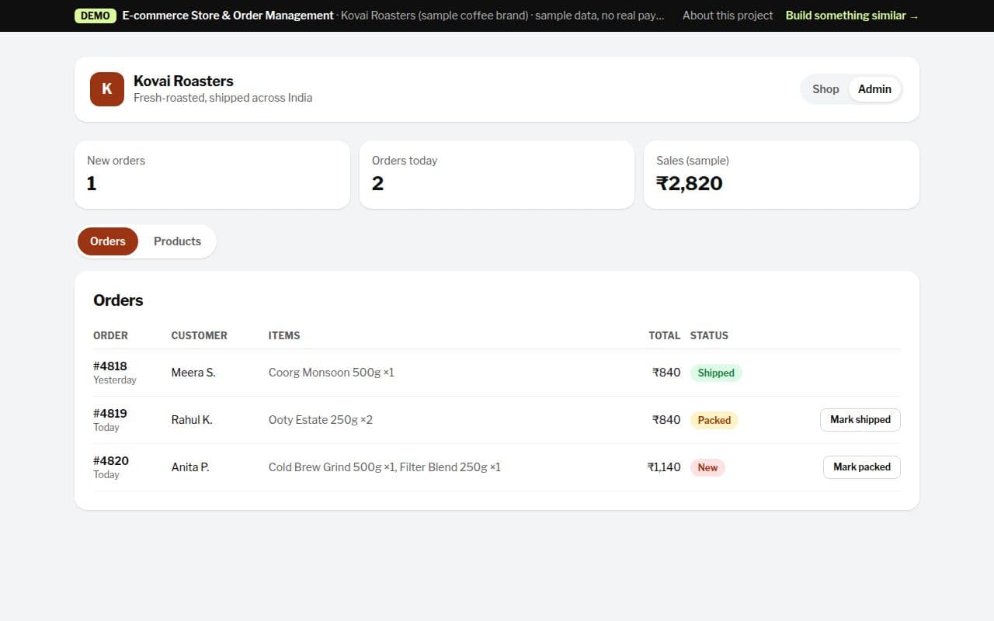
Task: Click the ITEMS column header
Action: coord(284,335)
